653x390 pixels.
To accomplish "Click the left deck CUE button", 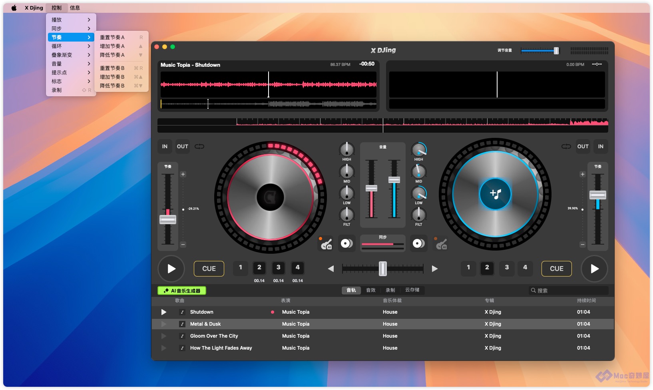I will point(209,269).
